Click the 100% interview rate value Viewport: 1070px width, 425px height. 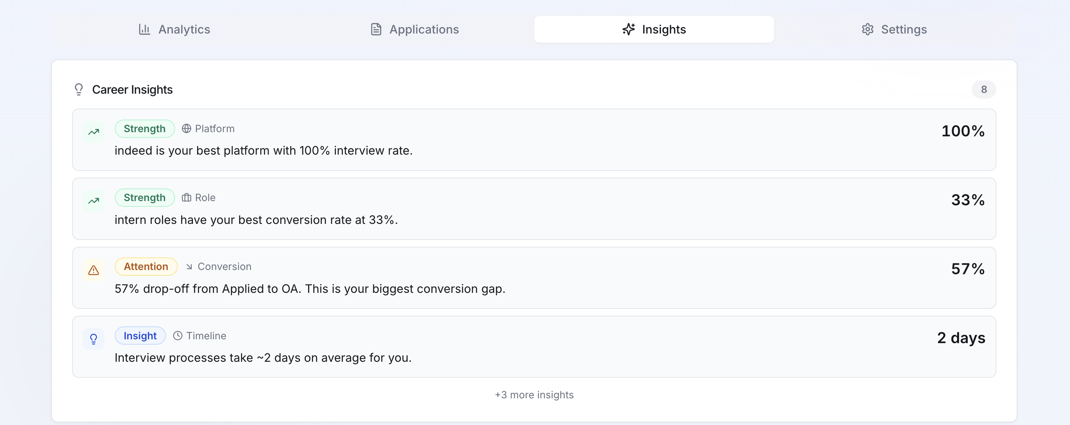962,131
